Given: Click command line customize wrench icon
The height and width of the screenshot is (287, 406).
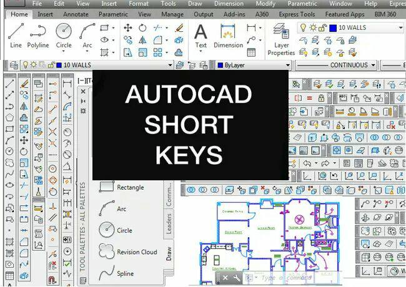Looking at the screenshot, I should [x=236, y=278].
